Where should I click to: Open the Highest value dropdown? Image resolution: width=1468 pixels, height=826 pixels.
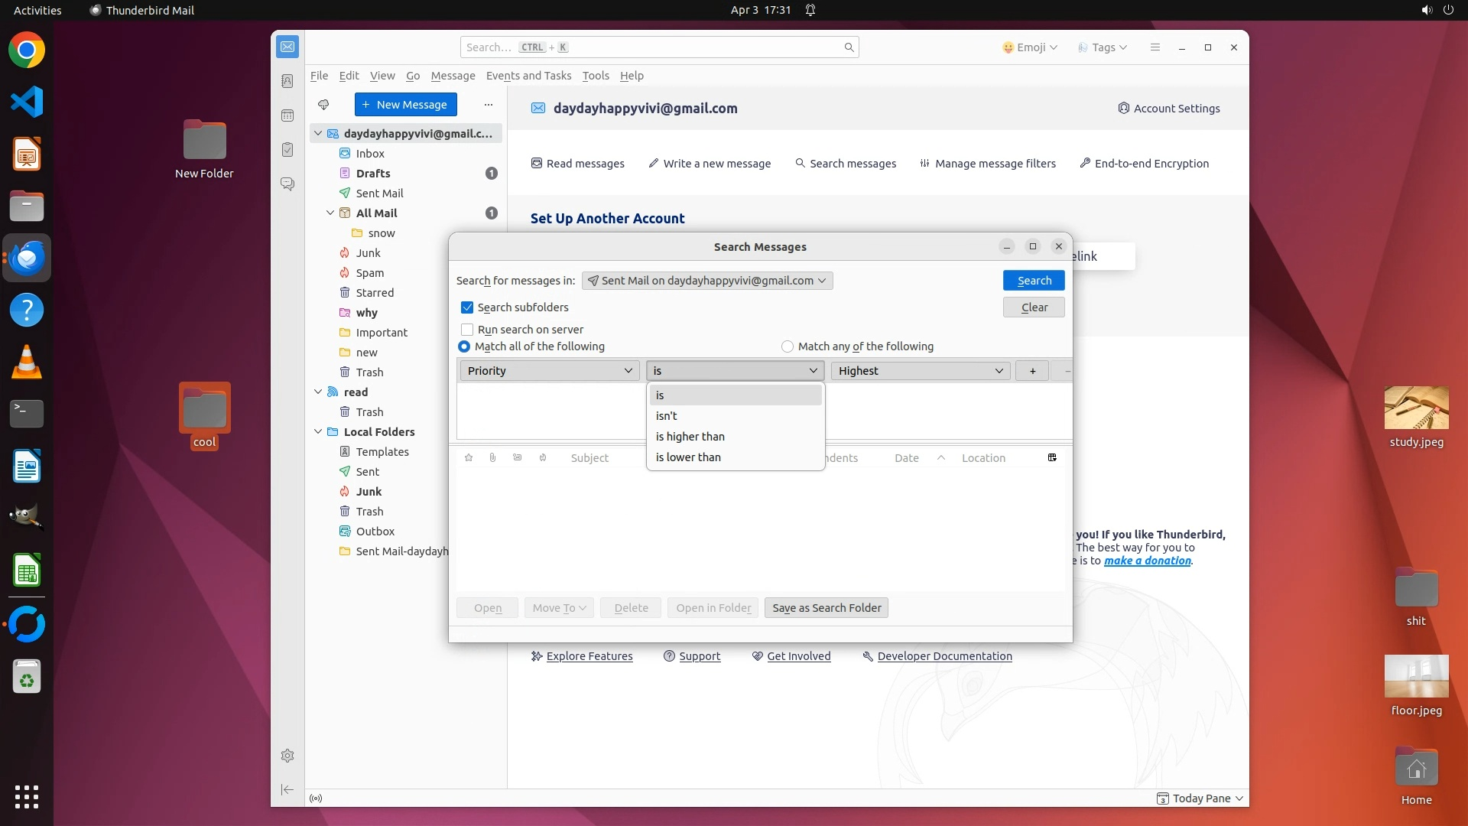tap(920, 371)
